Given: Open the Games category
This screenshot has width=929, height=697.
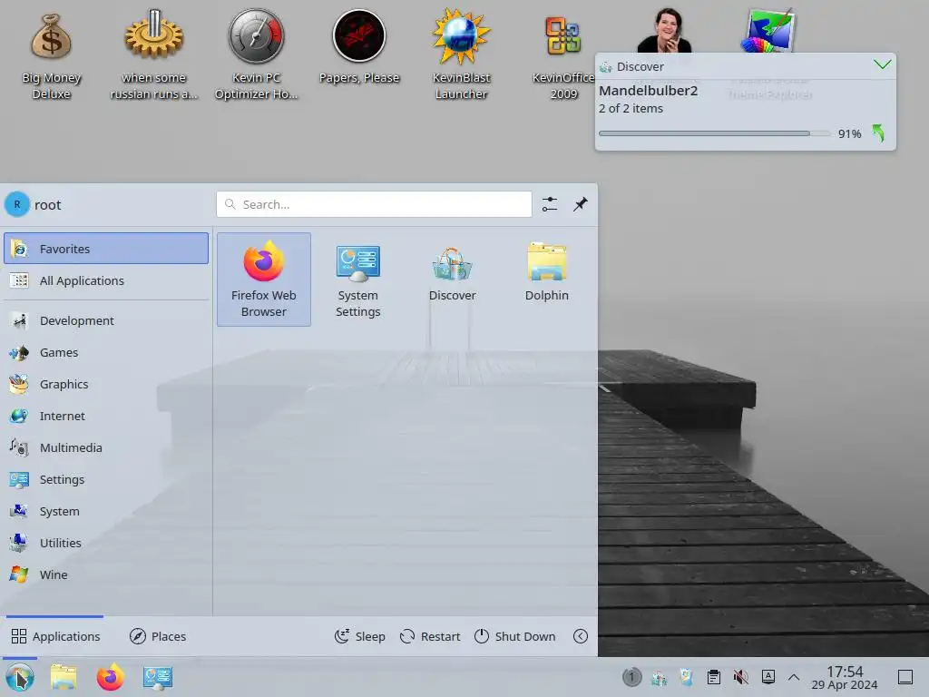Looking at the screenshot, I should coord(106,353).
